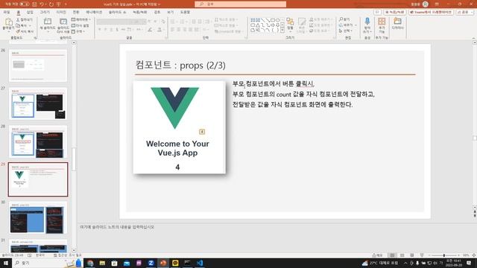Open the 디자인 (Design) ribbon tab

pyautogui.click(x=61, y=12)
